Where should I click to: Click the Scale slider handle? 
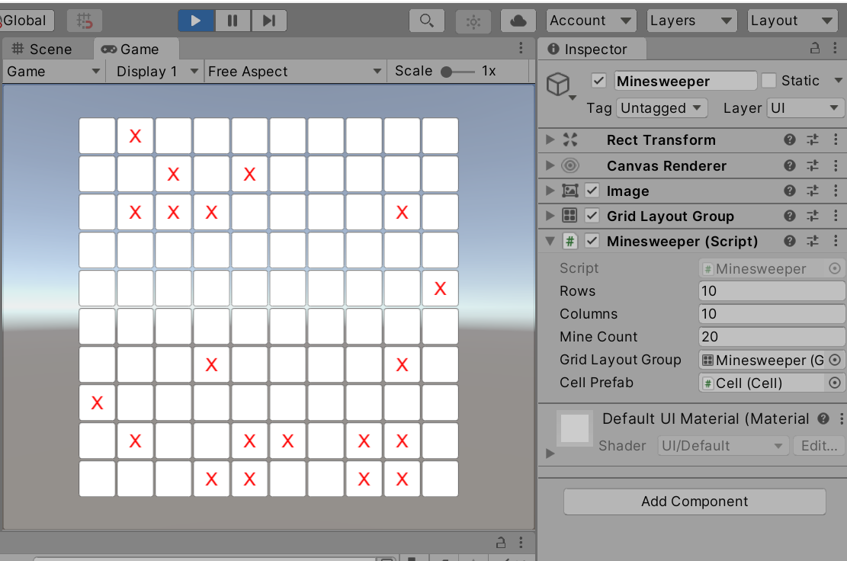(447, 72)
